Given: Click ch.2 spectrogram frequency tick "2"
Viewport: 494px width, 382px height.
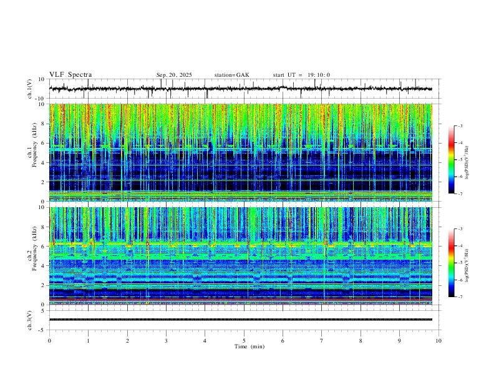Looking at the screenshot, I should tap(44, 285).
